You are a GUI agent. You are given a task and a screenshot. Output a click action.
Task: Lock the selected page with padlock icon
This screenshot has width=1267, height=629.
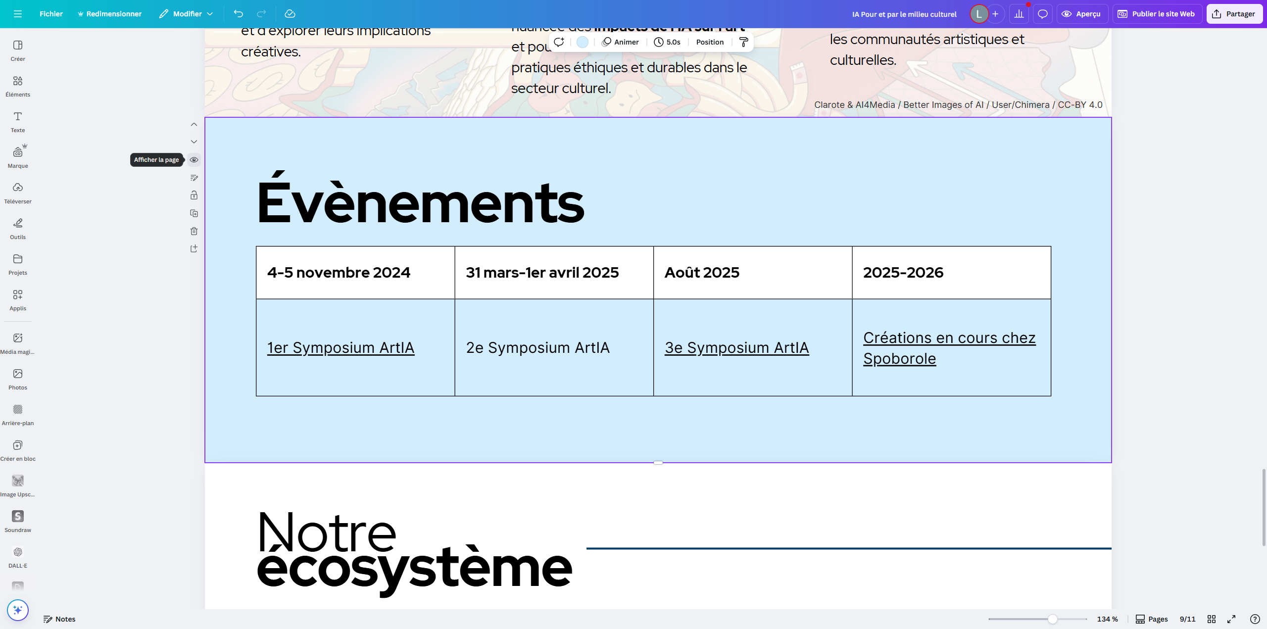pyautogui.click(x=194, y=195)
